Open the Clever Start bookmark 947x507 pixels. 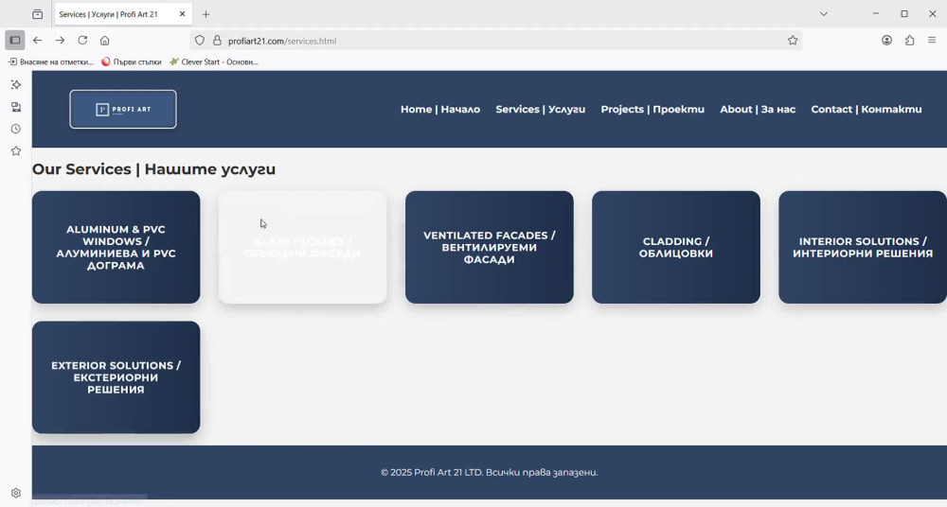(x=213, y=61)
